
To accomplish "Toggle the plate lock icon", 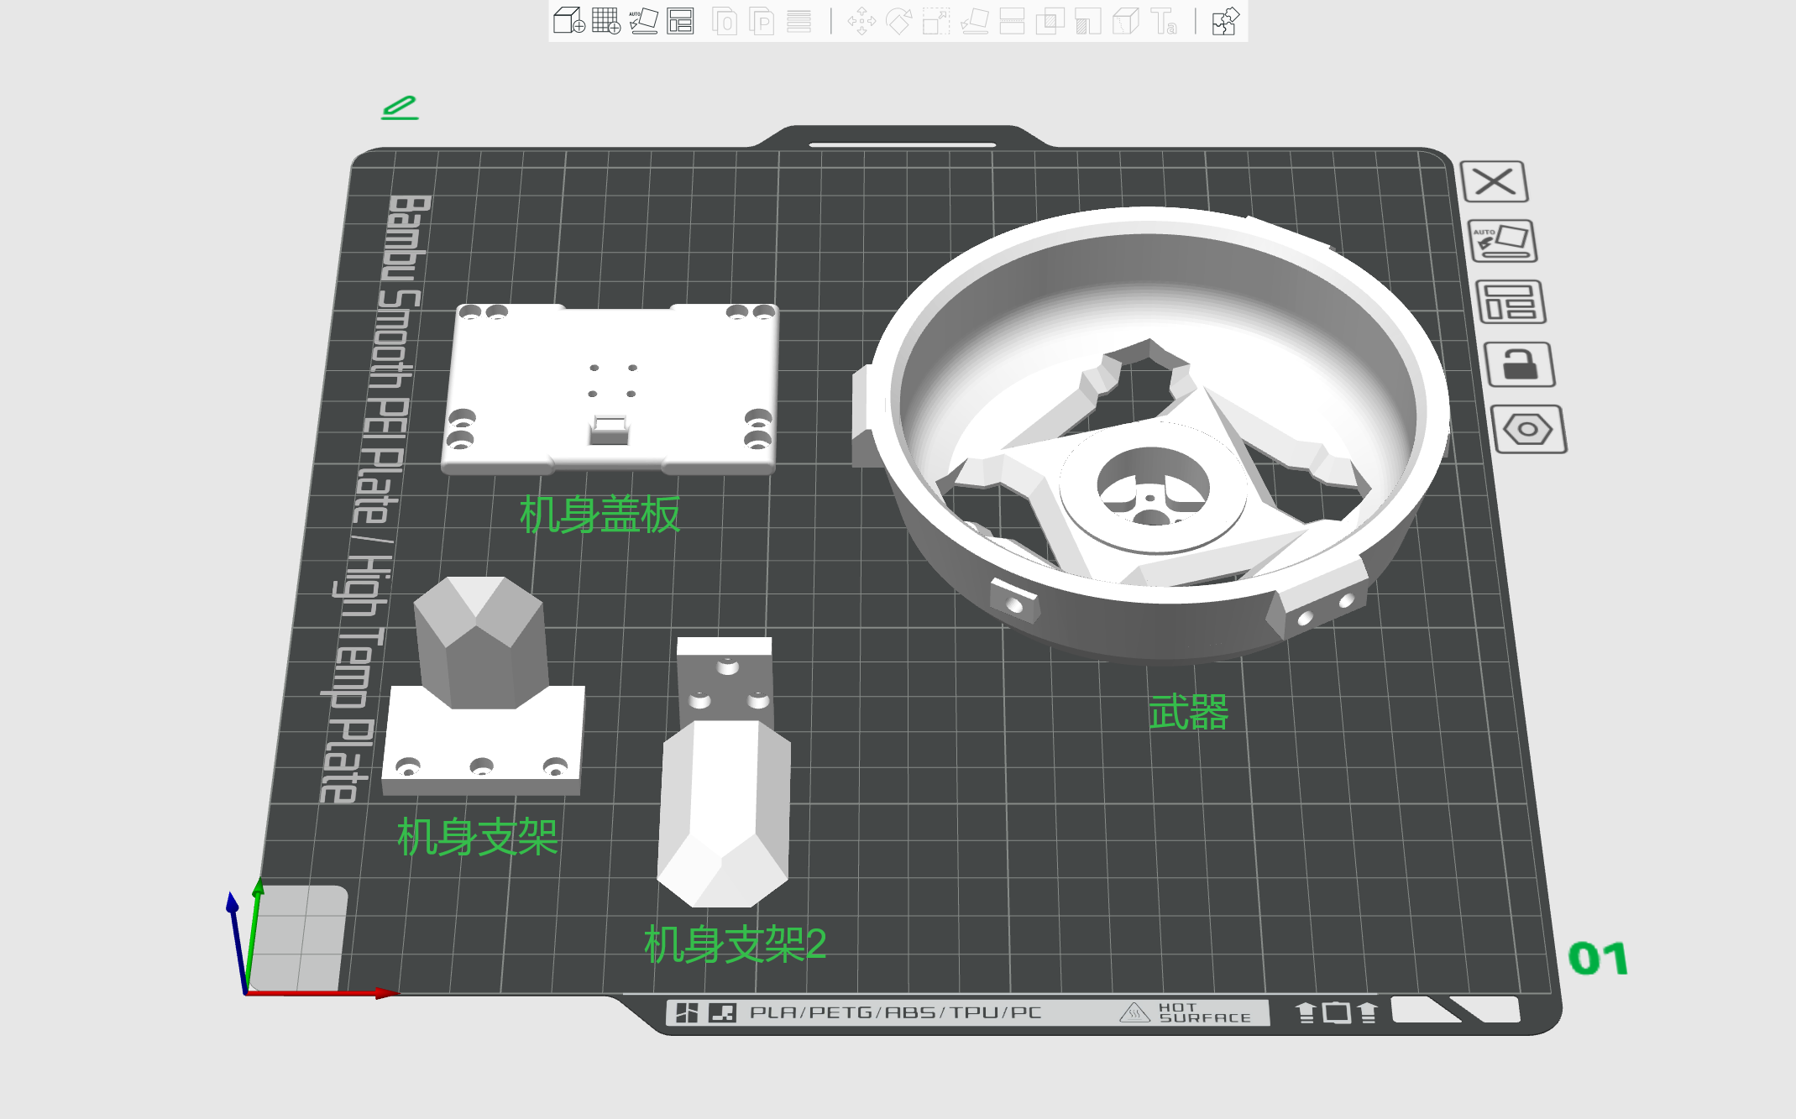I will 1520,364.
